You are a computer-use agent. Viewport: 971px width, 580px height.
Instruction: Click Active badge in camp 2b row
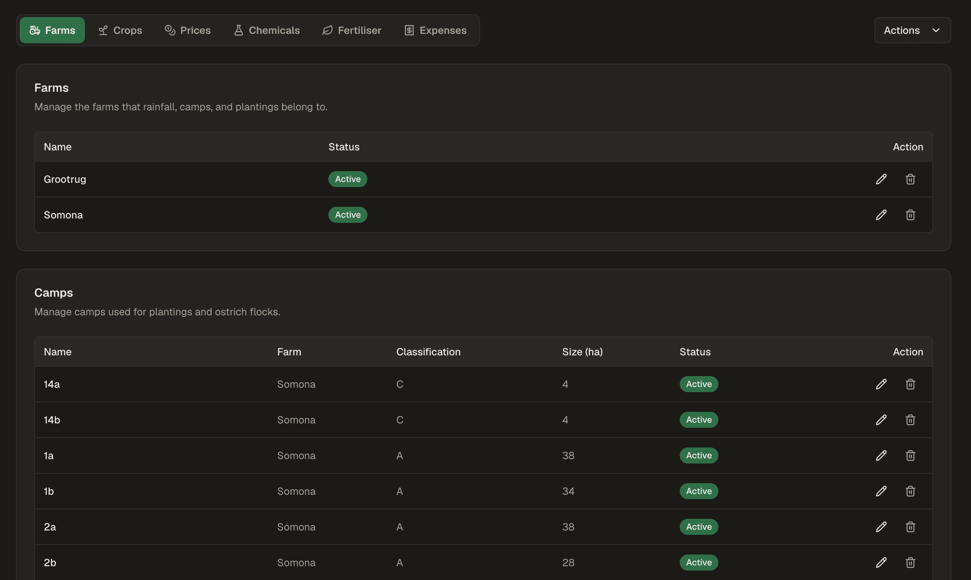[699, 563]
